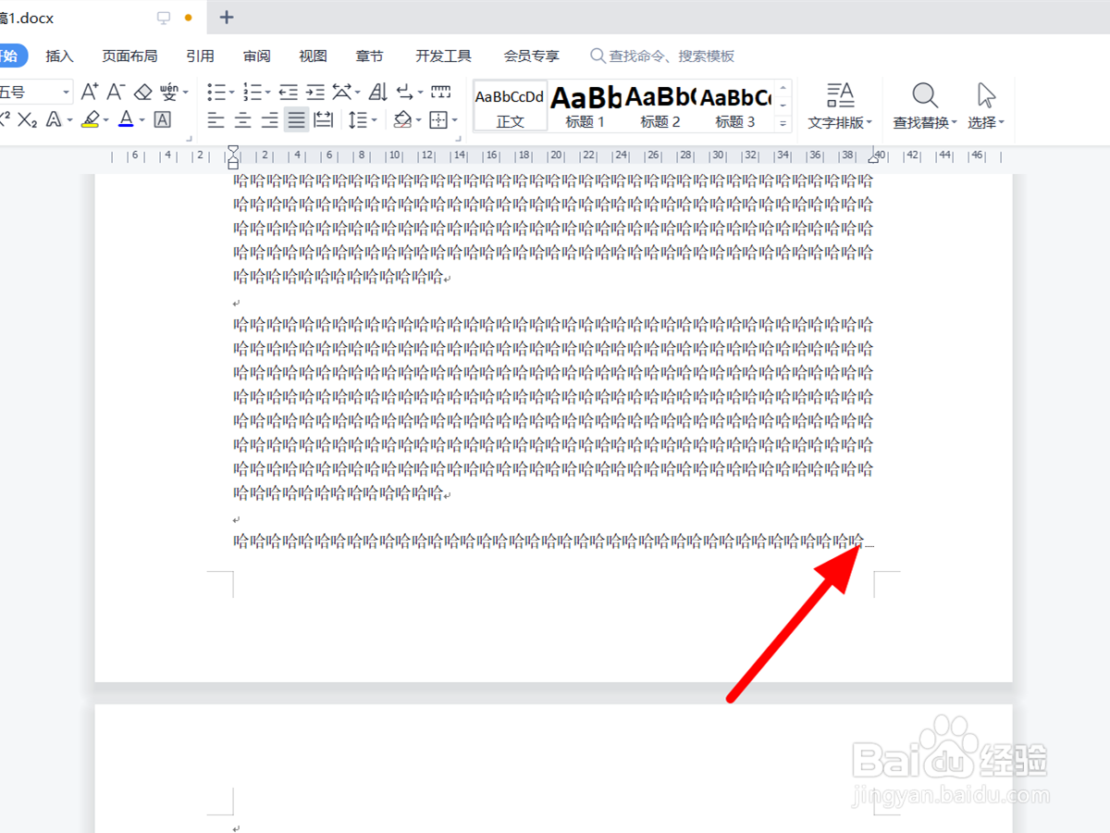Open highlight color dropdown arrow
1110x833 pixels.
point(105,120)
